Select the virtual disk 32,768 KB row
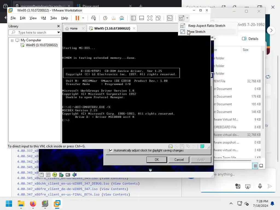280x210 pixels. (x=237, y=135)
